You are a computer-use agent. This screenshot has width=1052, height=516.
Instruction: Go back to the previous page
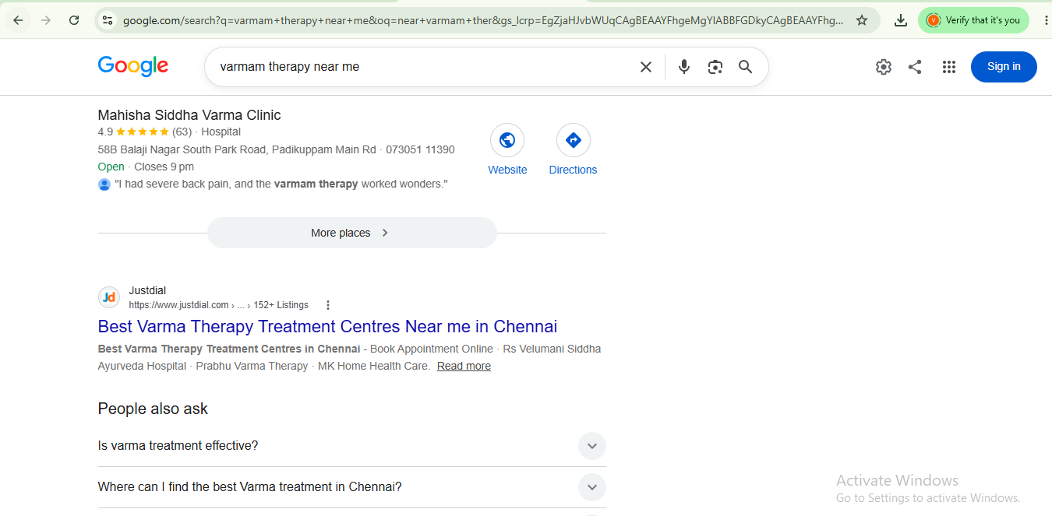pos(18,20)
